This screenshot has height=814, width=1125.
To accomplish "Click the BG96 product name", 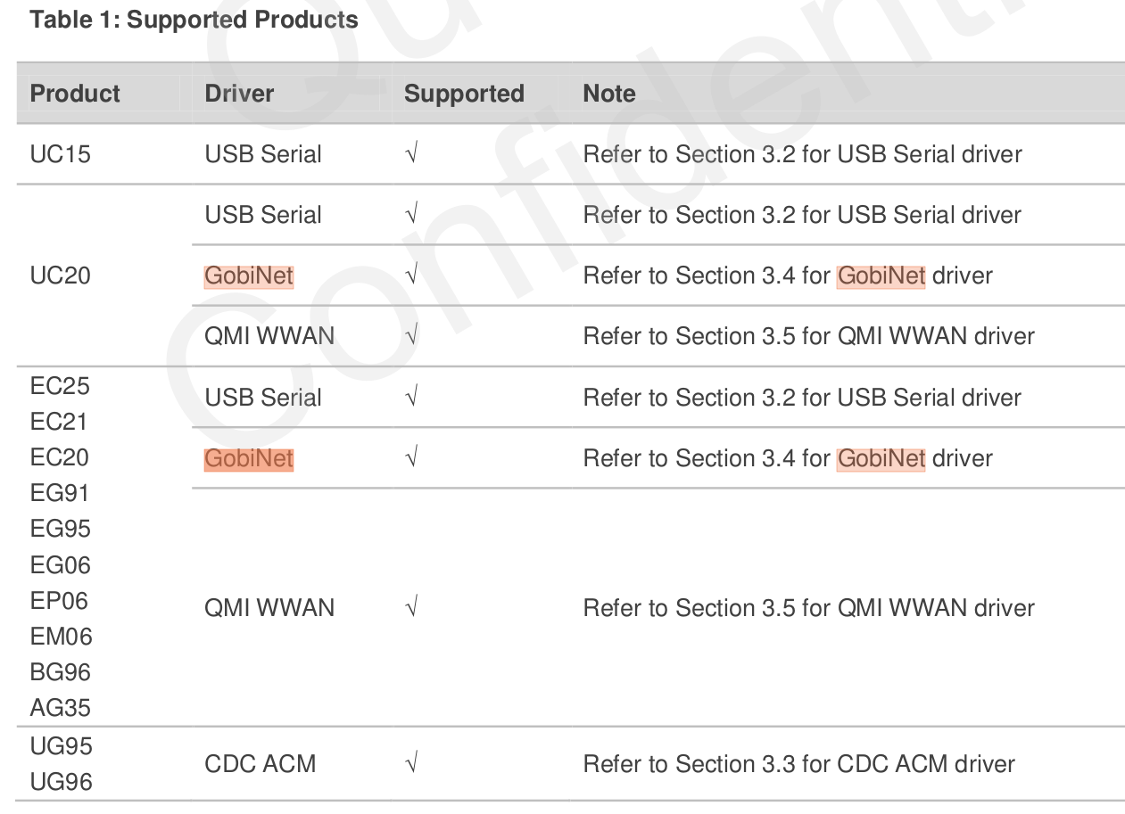I will coord(61,672).
